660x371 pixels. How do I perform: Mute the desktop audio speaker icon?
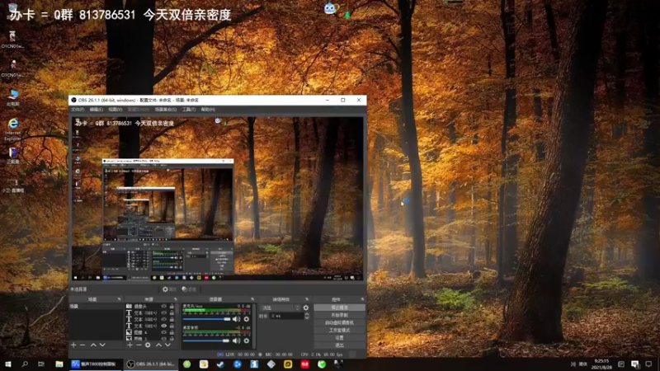(x=237, y=340)
